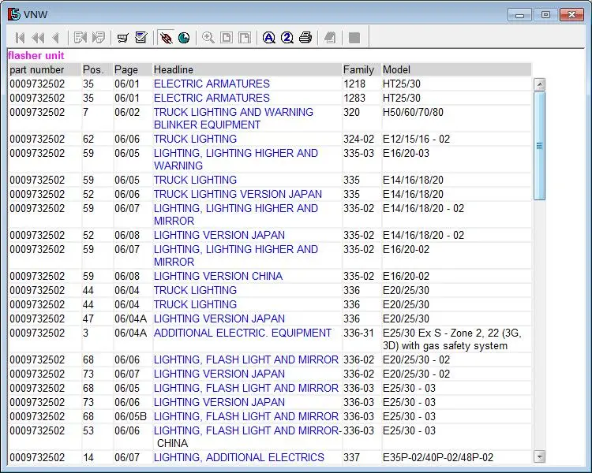This screenshot has width=592, height=473.
Task: Print the list with printer icon
Action: (x=305, y=38)
